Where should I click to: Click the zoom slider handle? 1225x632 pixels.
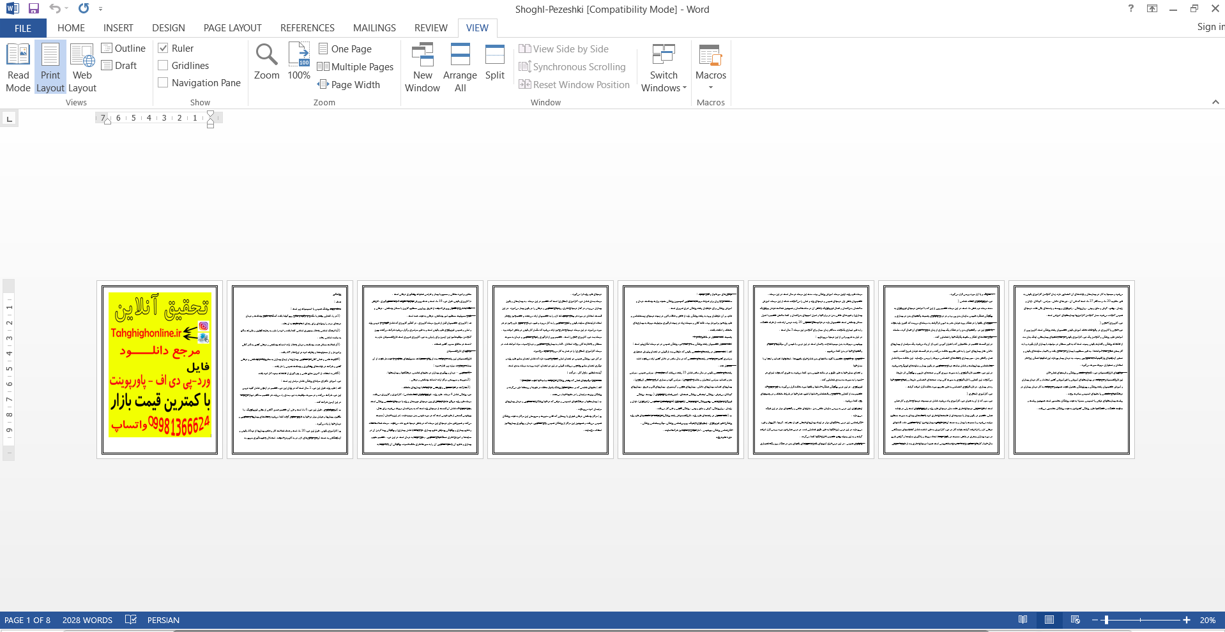point(1106,620)
